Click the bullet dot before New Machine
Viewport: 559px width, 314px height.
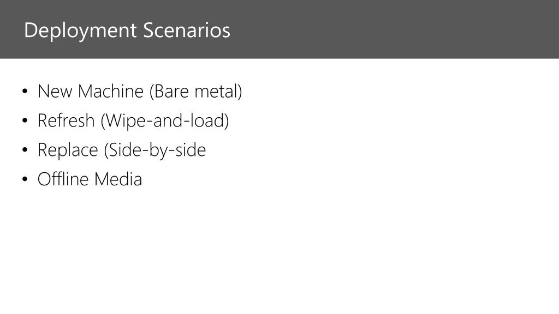click(25, 92)
